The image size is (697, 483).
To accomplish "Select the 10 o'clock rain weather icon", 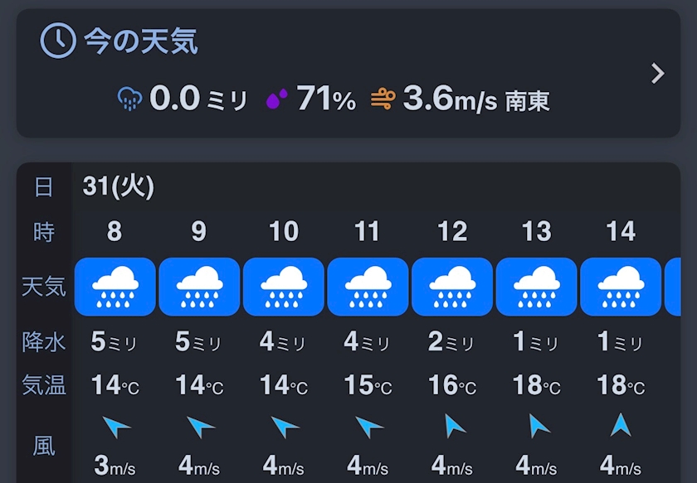I will [284, 287].
